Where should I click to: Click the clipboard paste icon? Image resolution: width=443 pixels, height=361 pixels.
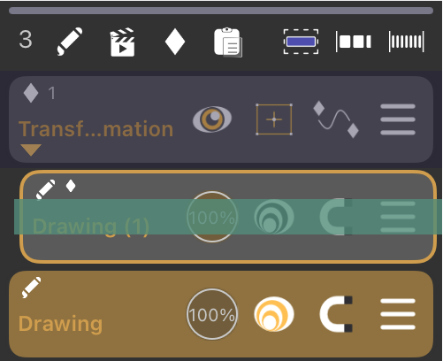pyautogui.click(x=228, y=42)
